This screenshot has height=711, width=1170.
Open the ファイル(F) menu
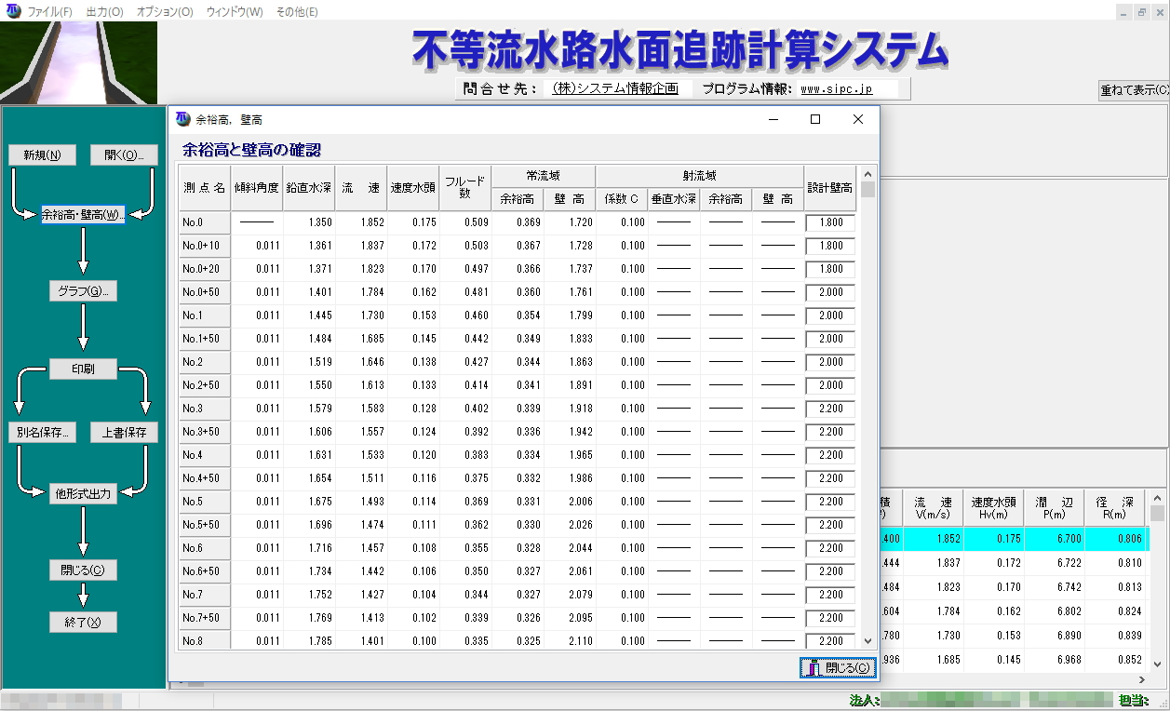pyautogui.click(x=50, y=12)
